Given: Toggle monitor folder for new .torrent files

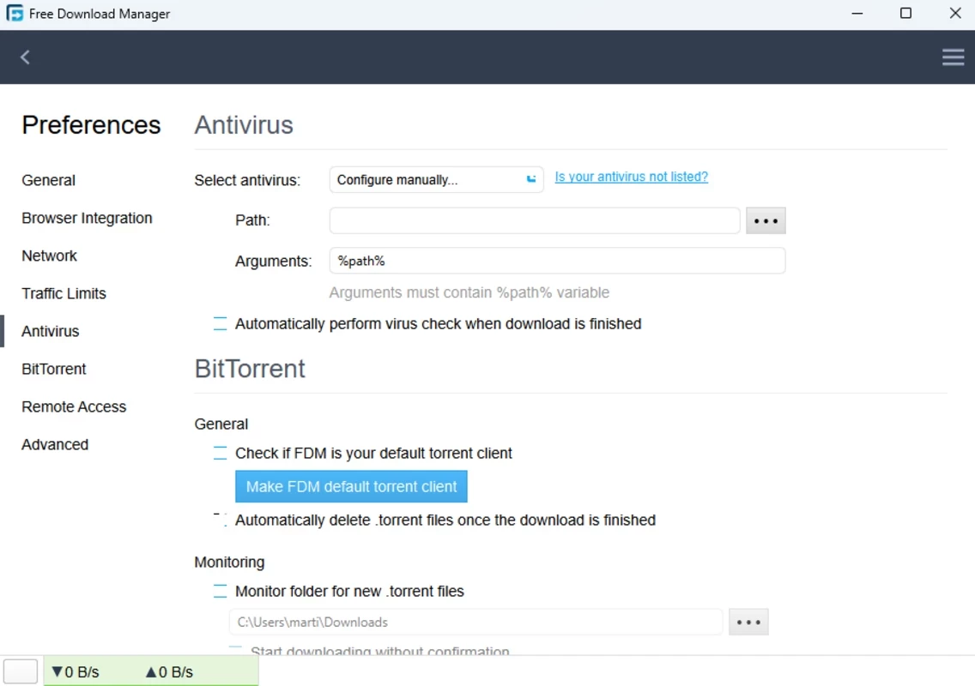Looking at the screenshot, I should pos(221,592).
